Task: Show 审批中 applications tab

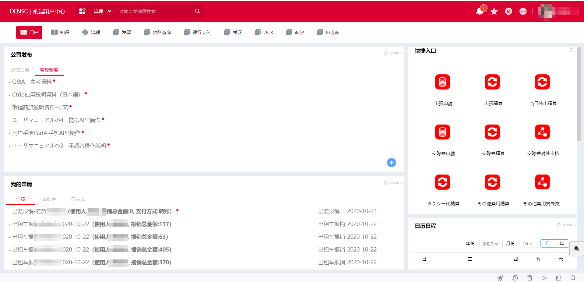Action: click(x=49, y=199)
